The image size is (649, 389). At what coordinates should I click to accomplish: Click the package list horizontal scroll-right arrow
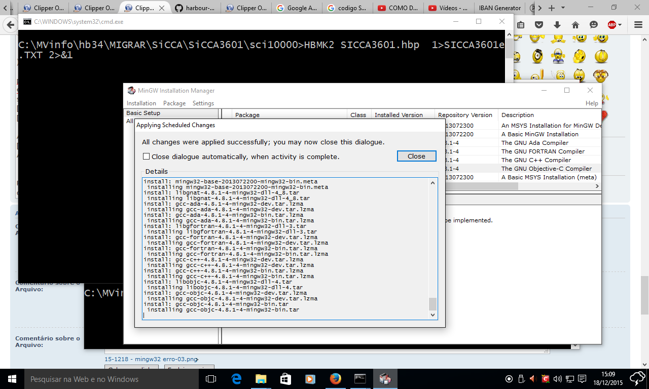(x=597, y=186)
